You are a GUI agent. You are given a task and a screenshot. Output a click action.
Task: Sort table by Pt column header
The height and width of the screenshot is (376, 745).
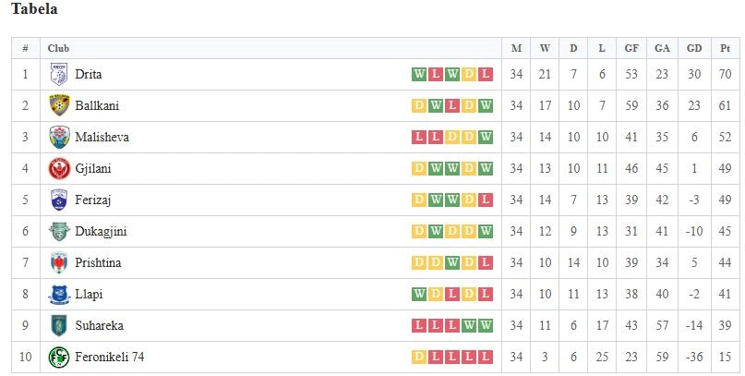pos(725,48)
